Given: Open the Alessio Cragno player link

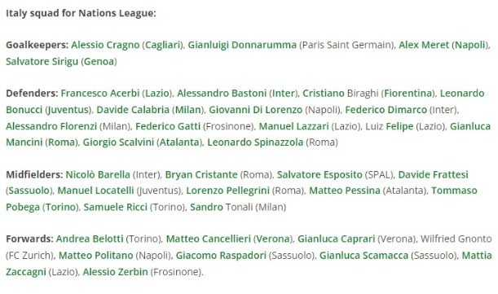Looking at the screenshot, I should point(105,45).
